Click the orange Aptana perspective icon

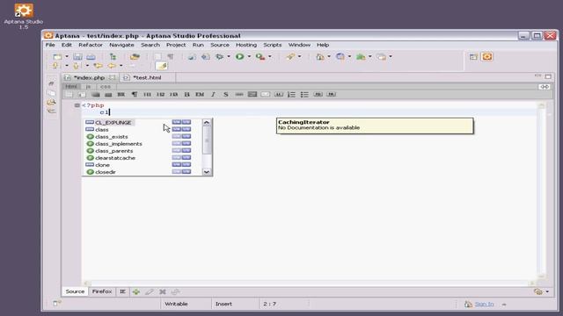tap(487, 56)
